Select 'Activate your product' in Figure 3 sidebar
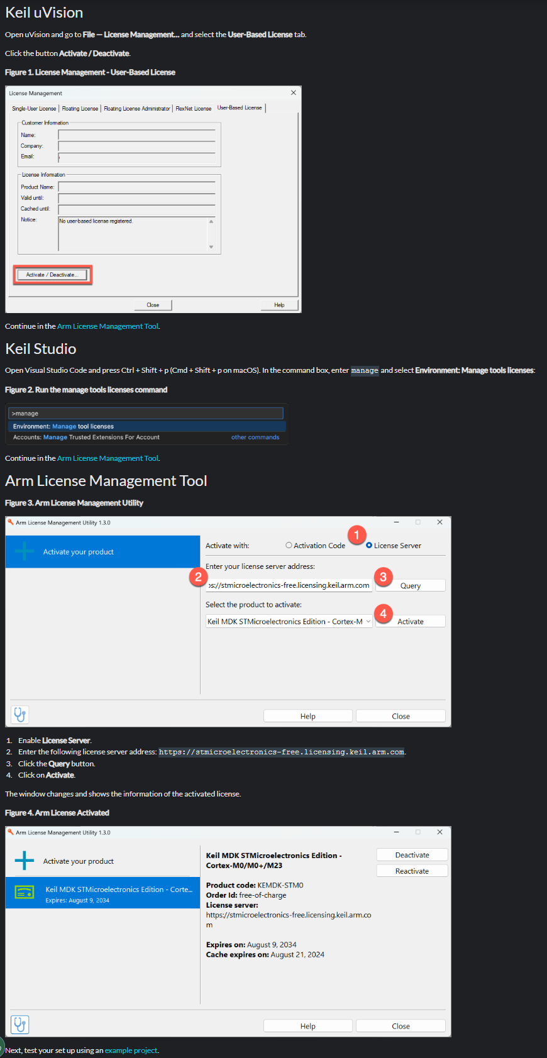 102,551
